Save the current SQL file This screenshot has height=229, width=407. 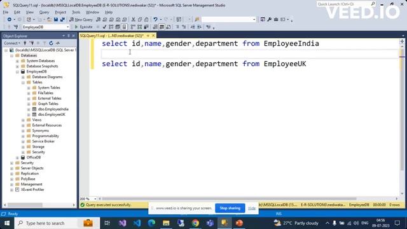(x=56, y=20)
